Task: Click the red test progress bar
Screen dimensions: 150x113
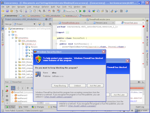Action: coord(137,88)
